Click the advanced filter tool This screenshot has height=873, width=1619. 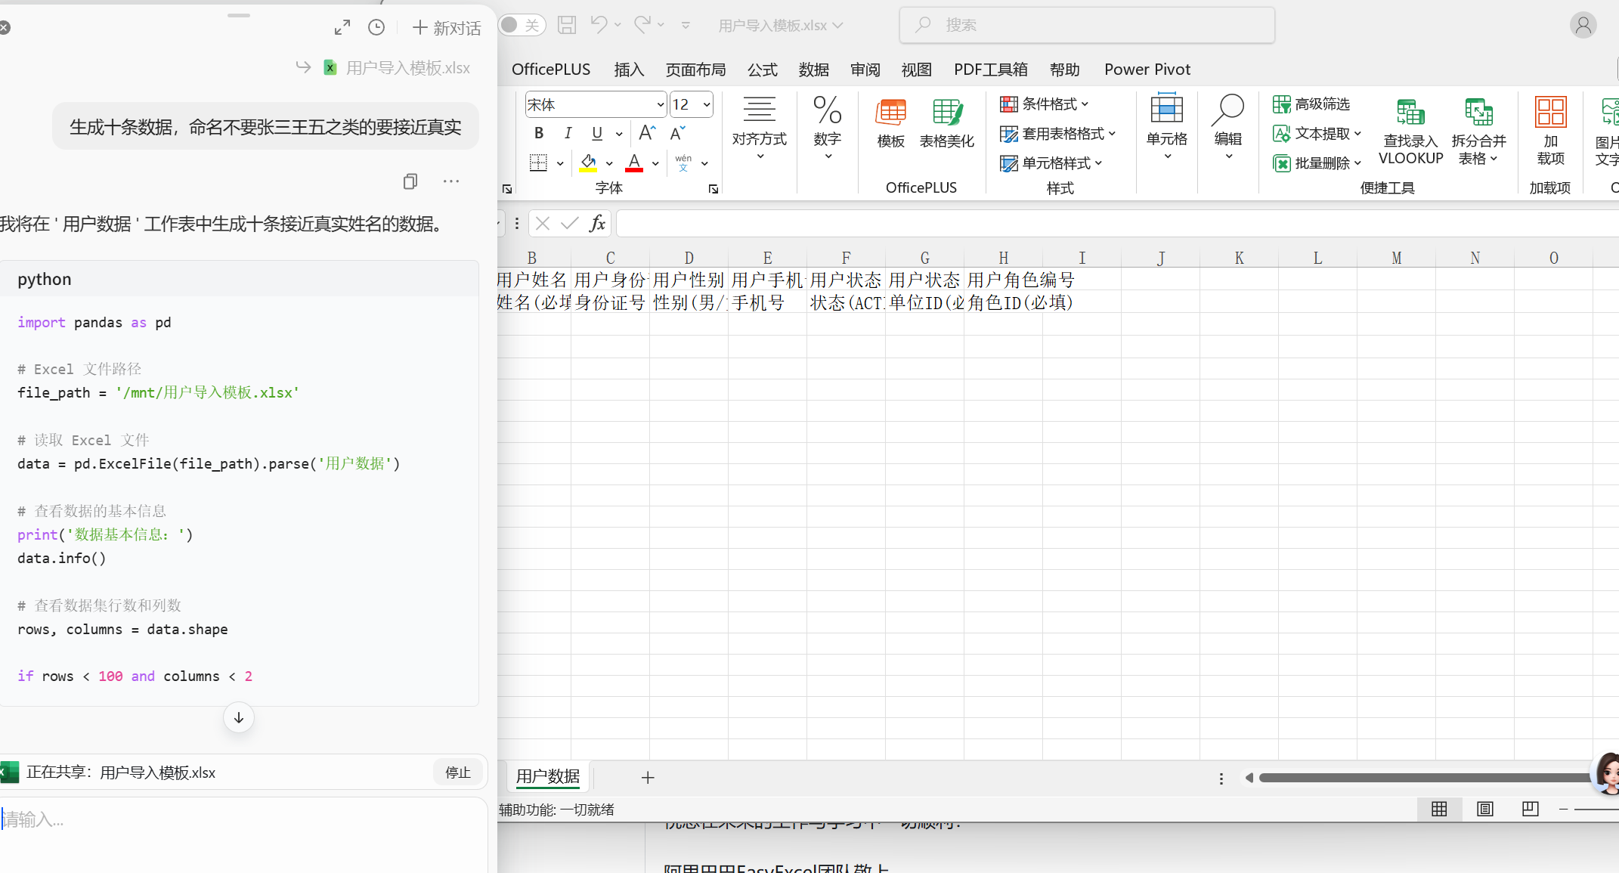[x=1311, y=104]
